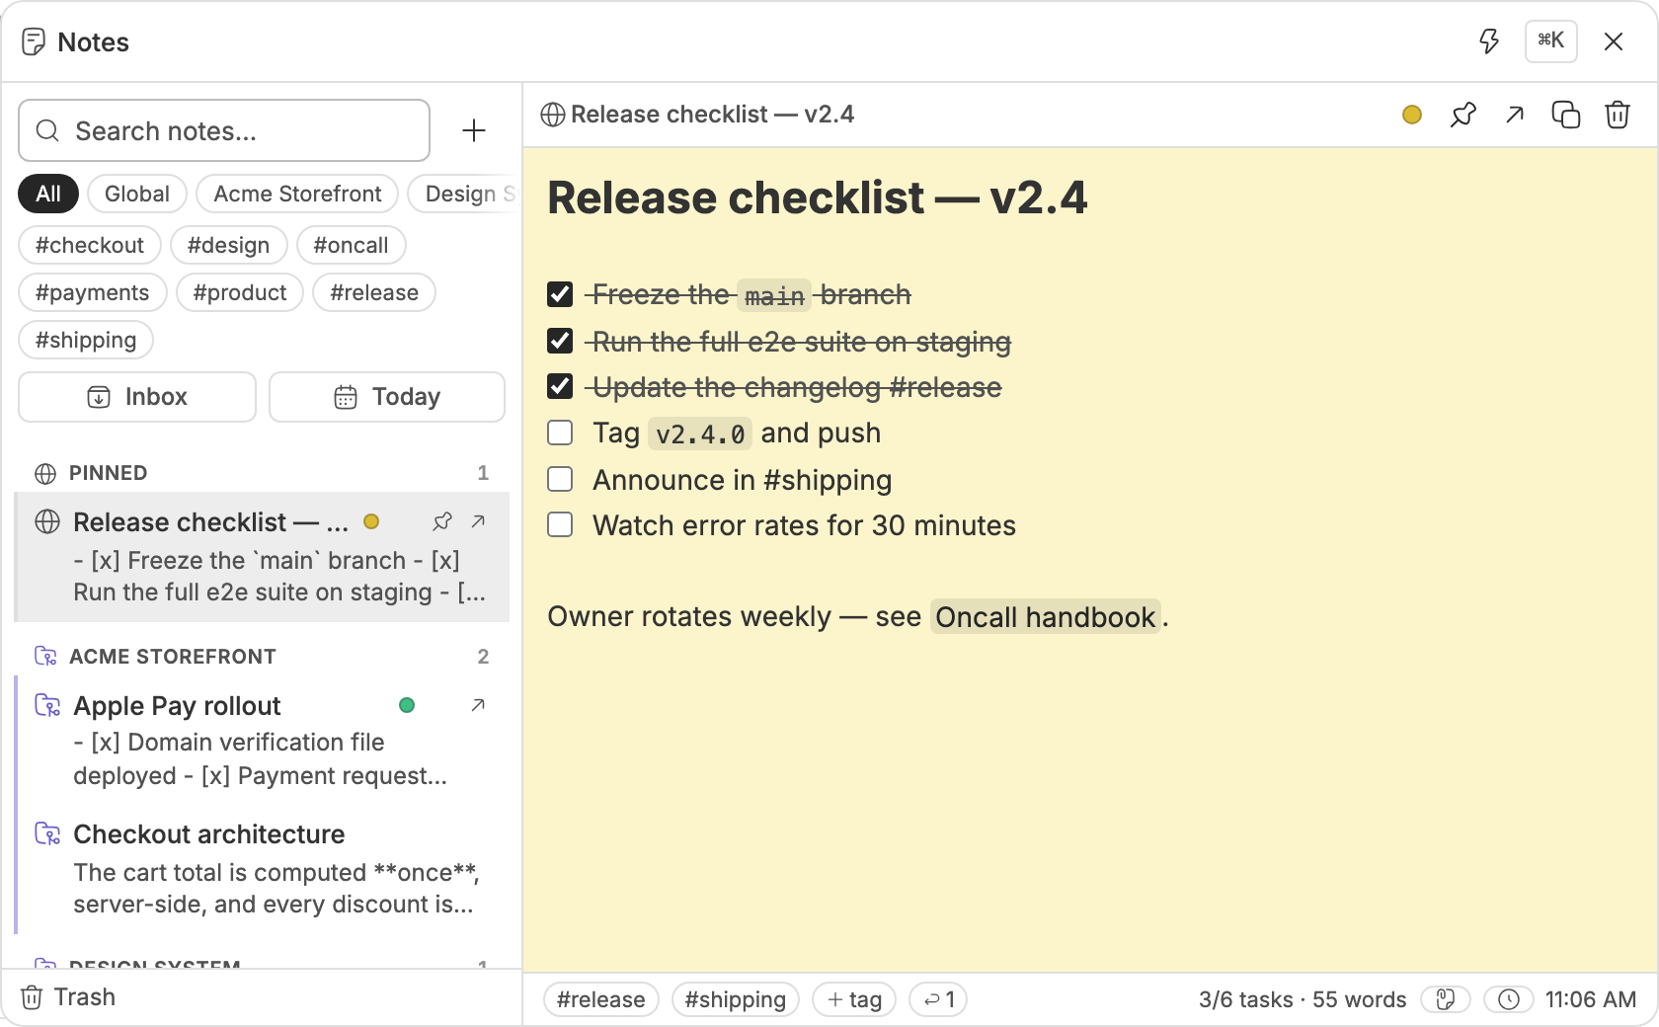Viewport: 1659px width, 1027px height.
Task: Open the Today view
Action: 387,397
